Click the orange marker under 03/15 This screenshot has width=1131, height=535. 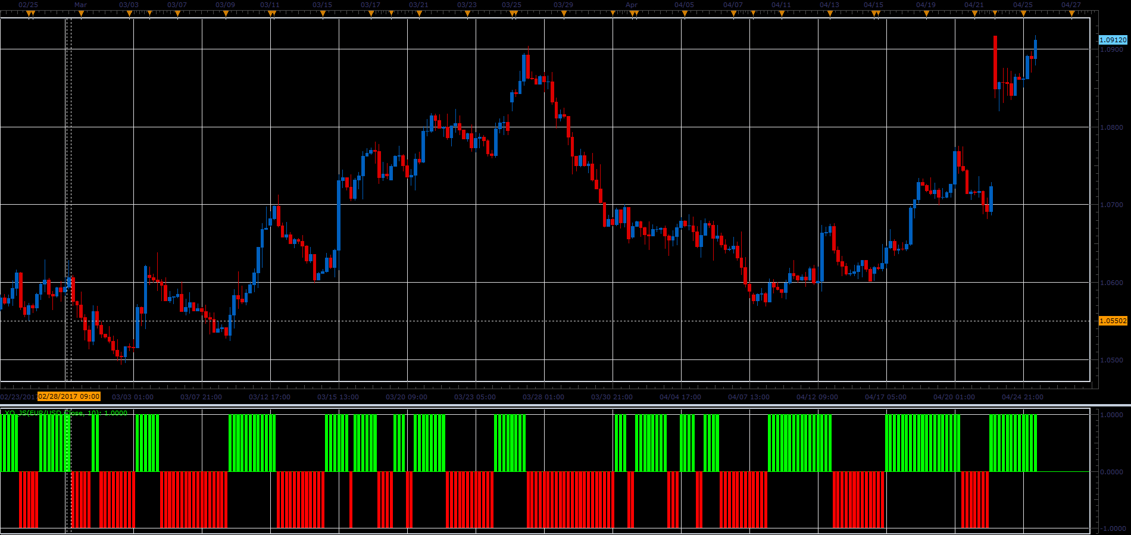pos(323,13)
